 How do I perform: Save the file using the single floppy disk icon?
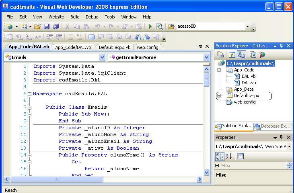47,26
